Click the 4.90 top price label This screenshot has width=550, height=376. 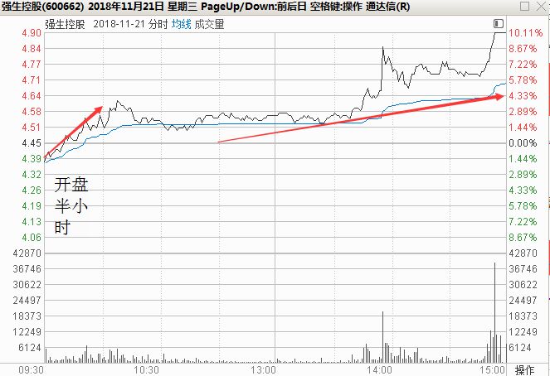tap(32, 33)
